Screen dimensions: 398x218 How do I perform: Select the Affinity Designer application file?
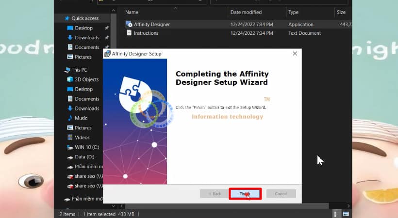point(151,24)
